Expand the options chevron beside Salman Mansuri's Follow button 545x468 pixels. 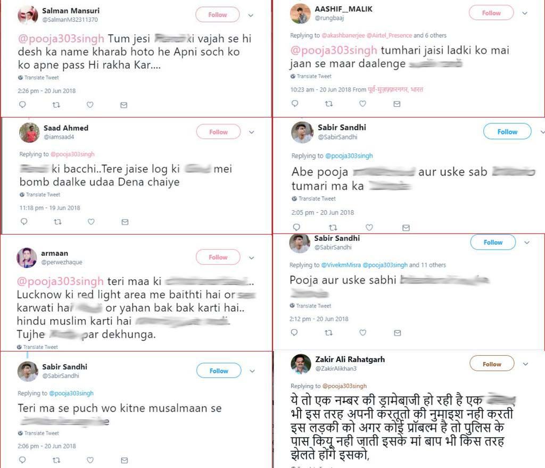(251, 15)
